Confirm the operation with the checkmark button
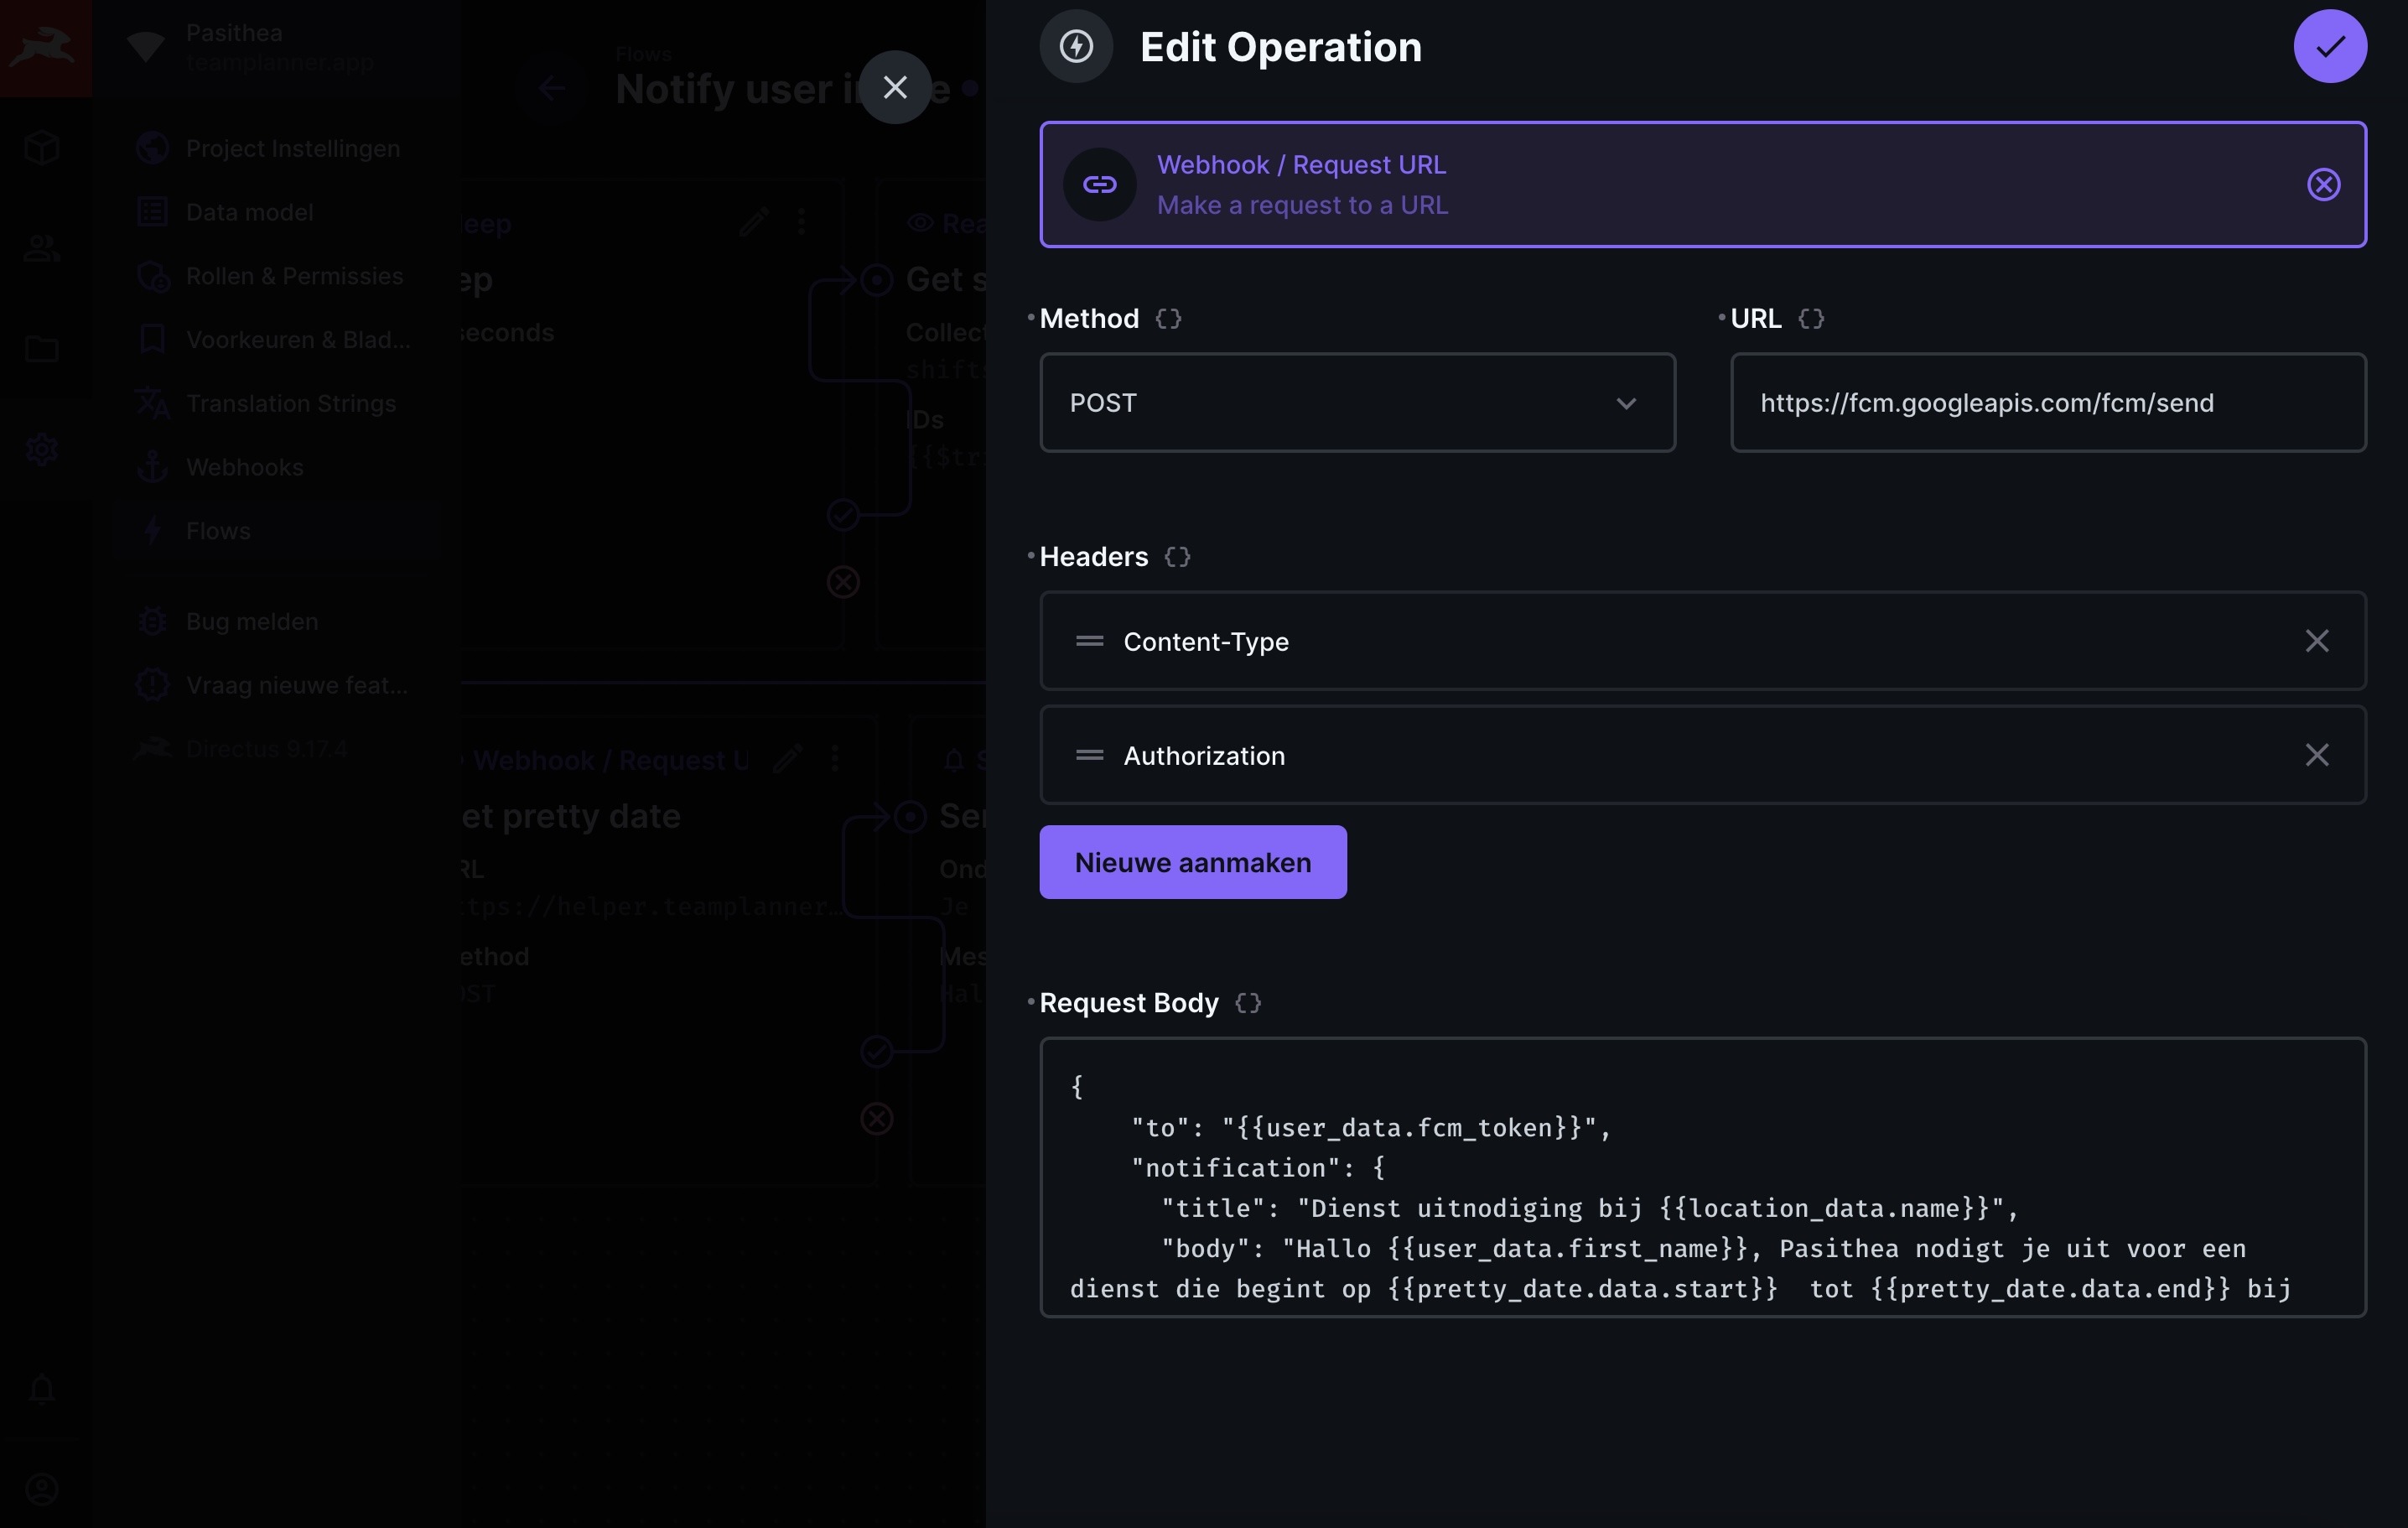This screenshot has width=2408, height=1528. 2329,47
